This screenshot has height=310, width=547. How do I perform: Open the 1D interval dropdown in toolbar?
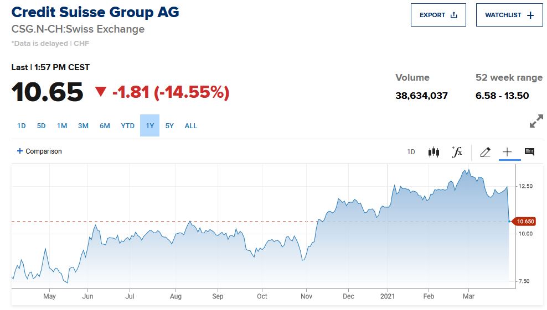(411, 152)
